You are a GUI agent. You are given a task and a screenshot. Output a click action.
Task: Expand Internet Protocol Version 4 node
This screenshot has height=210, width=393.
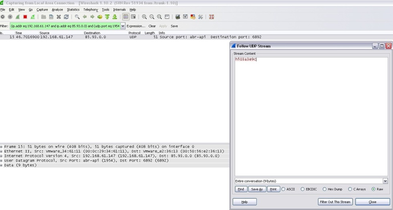pyautogui.click(x=2, y=156)
